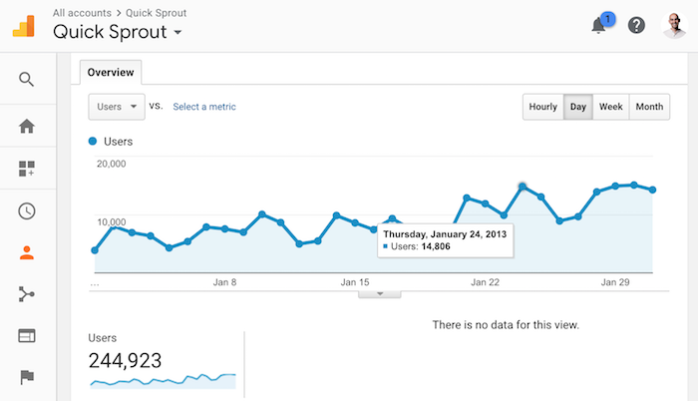Click the 'Jan 22' axis label
This screenshot has width=698, height=401.
click(x=486, y=282)
